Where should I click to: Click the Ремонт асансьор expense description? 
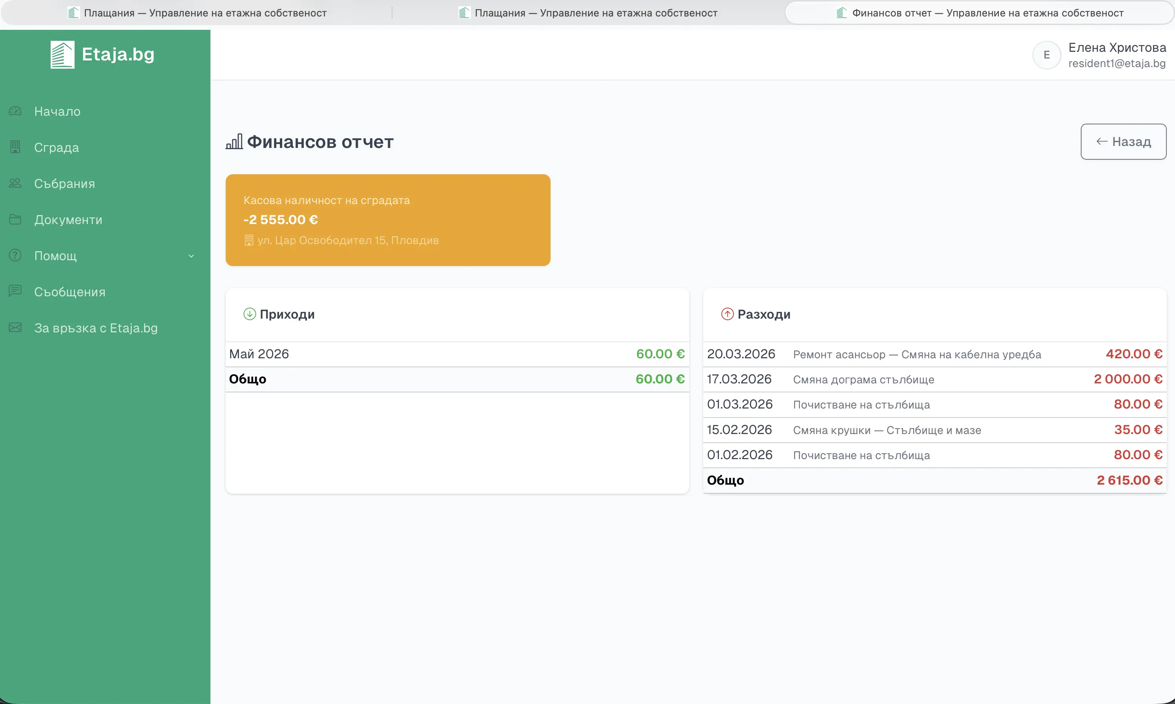[917, 354]
